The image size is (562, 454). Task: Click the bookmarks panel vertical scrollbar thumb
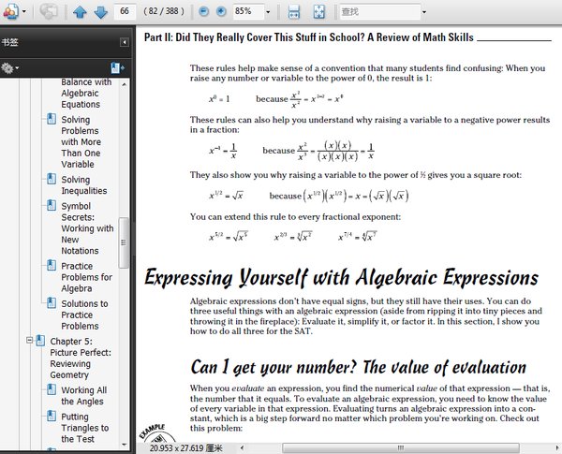(124, 242)
